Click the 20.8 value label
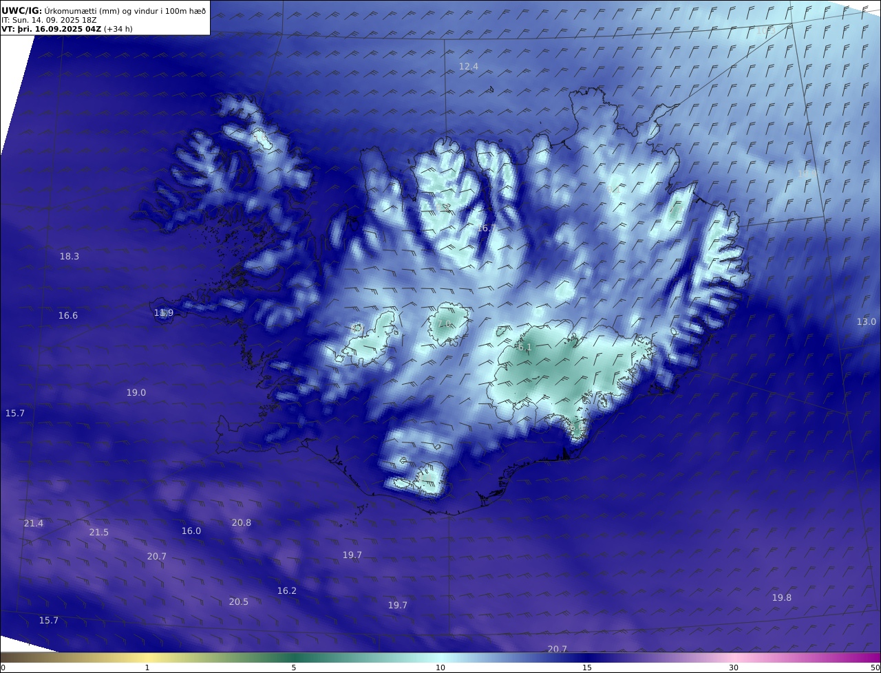The height and width of the screenshot is (673, 881). point(242,523)
